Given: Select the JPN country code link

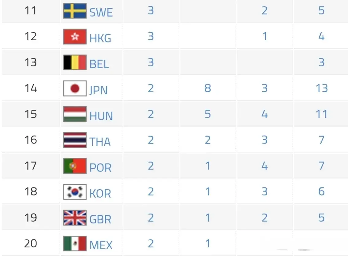Looking at the screenshot, I should (99, 90).
